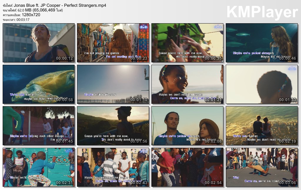
Task: Click the bright silhouette thumbnail at 00:01:33
Action: [262, 84]
